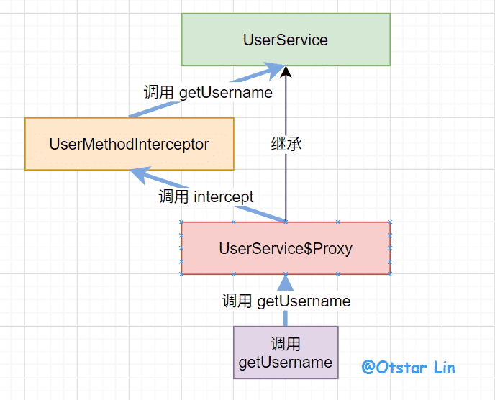
Task: Click the @Otstar Lin watermark text
Action: click(408, 368)
